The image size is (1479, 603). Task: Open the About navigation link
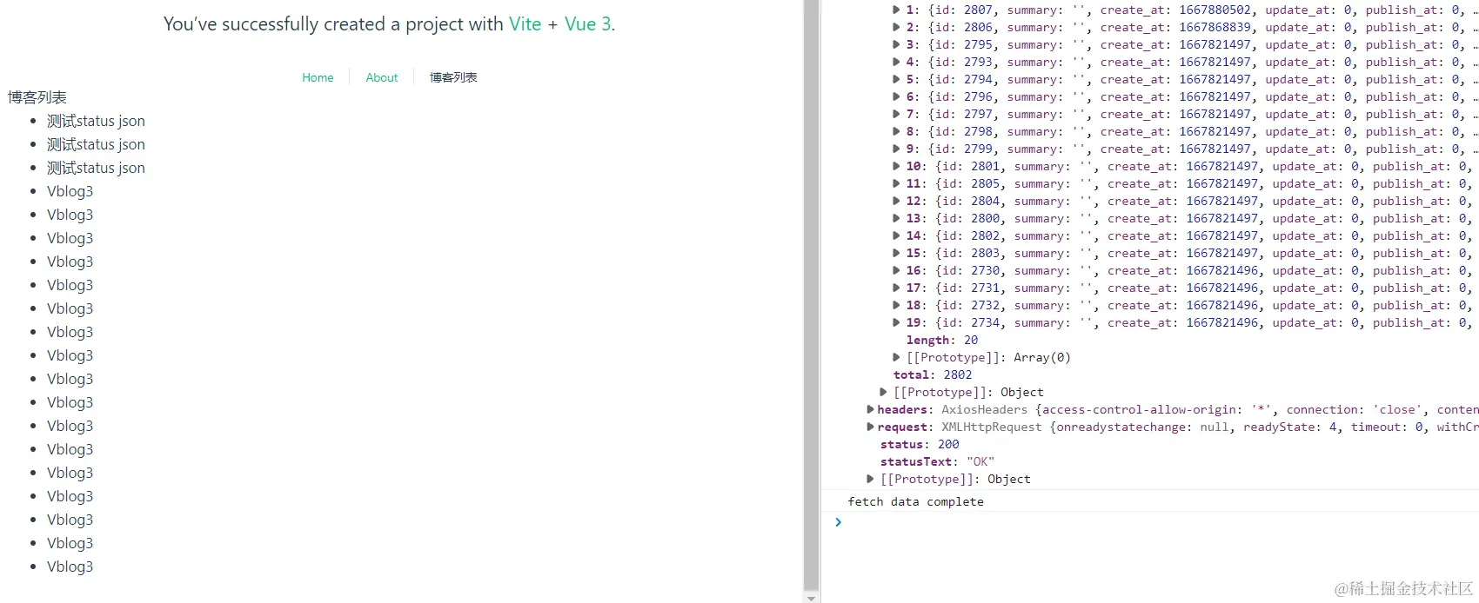pyautogui.click(x=382, y=77)
